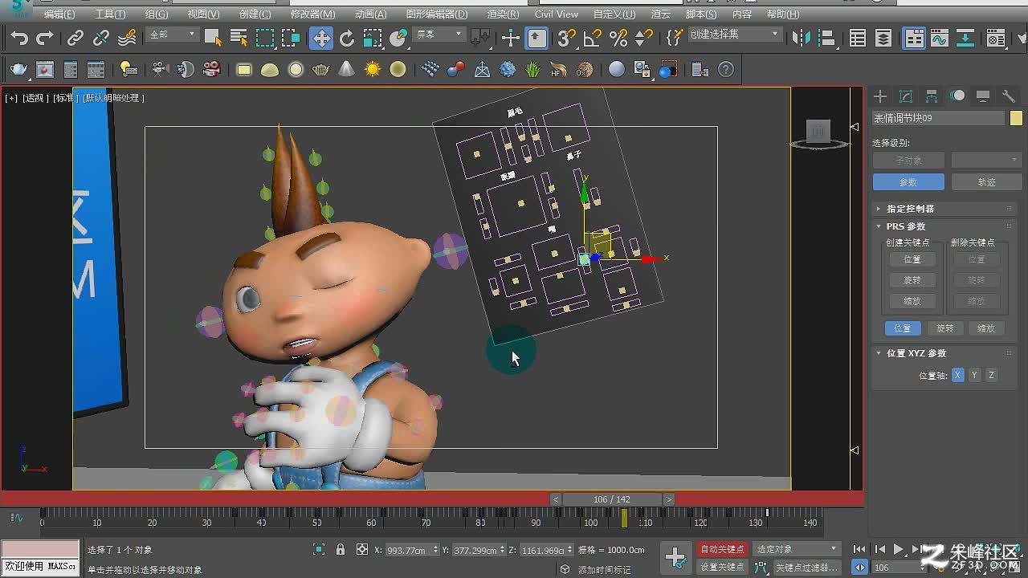Click the object color swatch beside name field

tap(1016, 118)
